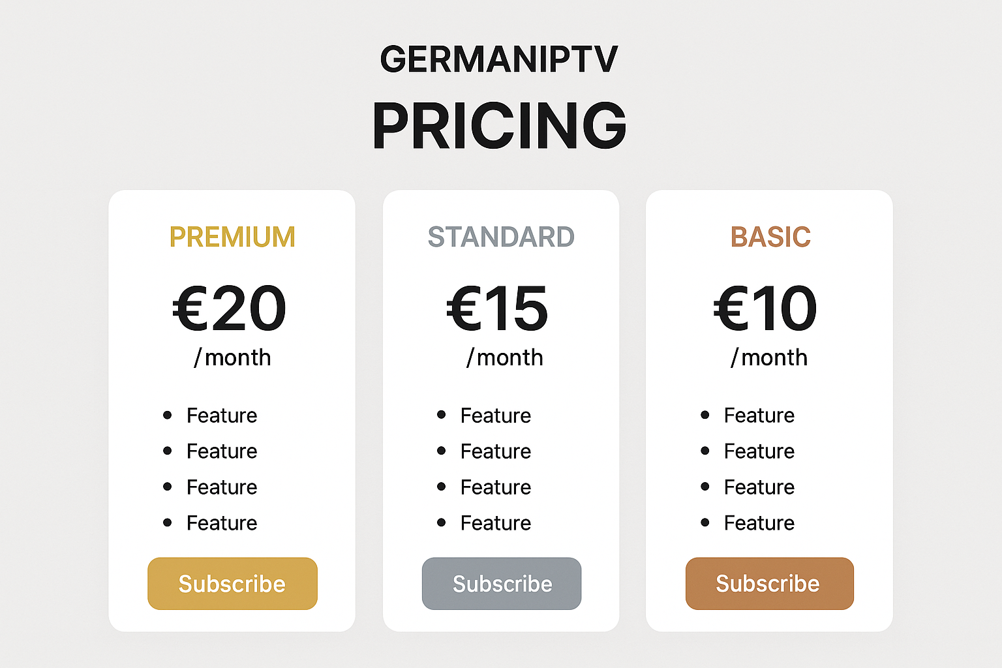The image size is (1002, 668).
Task: Click first Feature item in Standard card
Action: pyautogui.click(x=496, y=415)
